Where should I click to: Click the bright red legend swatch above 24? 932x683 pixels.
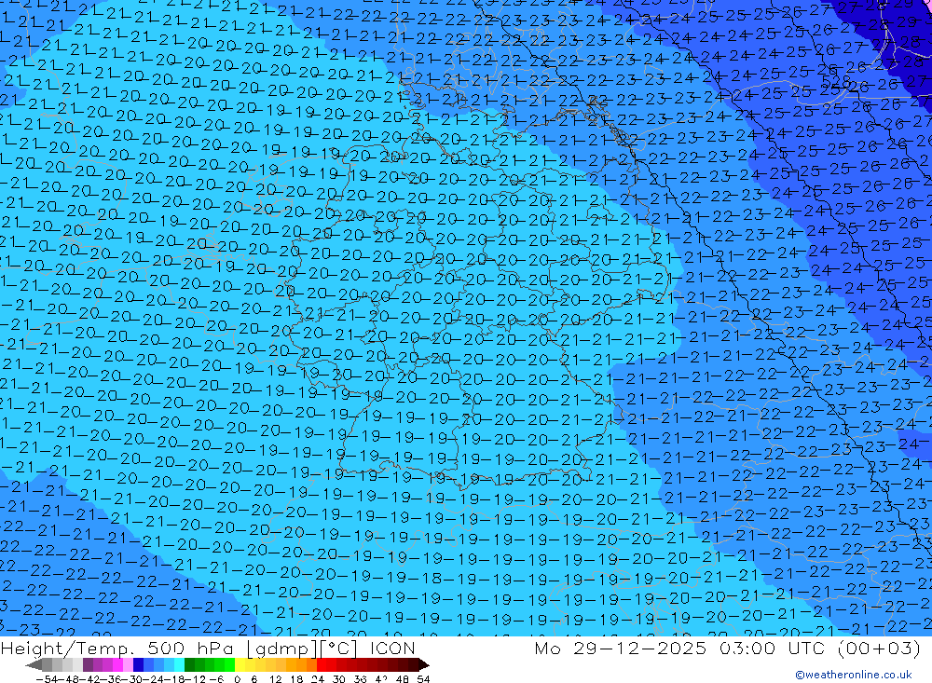322,665
